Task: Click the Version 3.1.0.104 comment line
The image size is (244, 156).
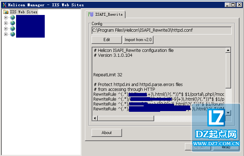Action: pos(113,55)
